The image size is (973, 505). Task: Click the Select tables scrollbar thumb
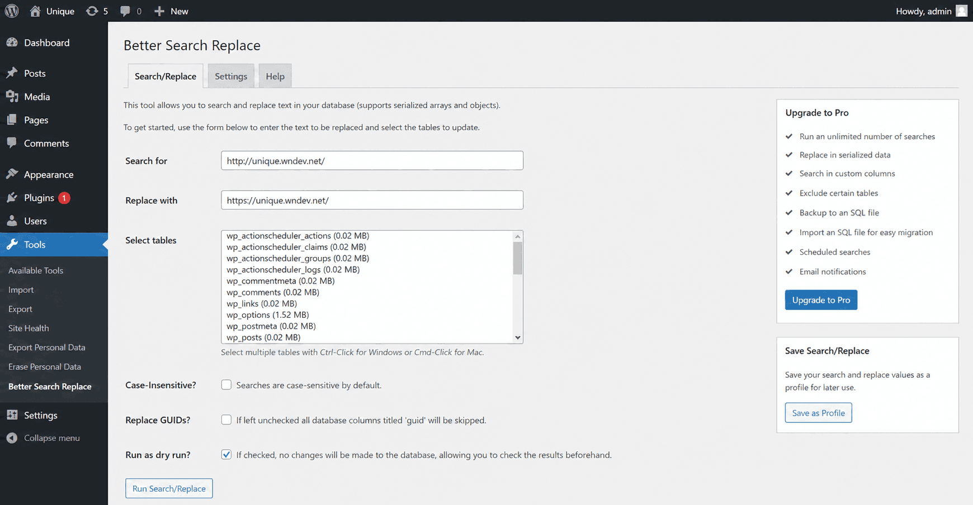(518, 258)
